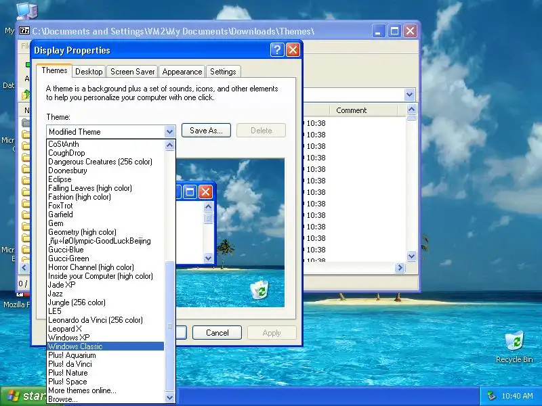Viewport: 542px width, 406px height.
Task: Select the FoxTrot theme
Action: coord(106,206)
